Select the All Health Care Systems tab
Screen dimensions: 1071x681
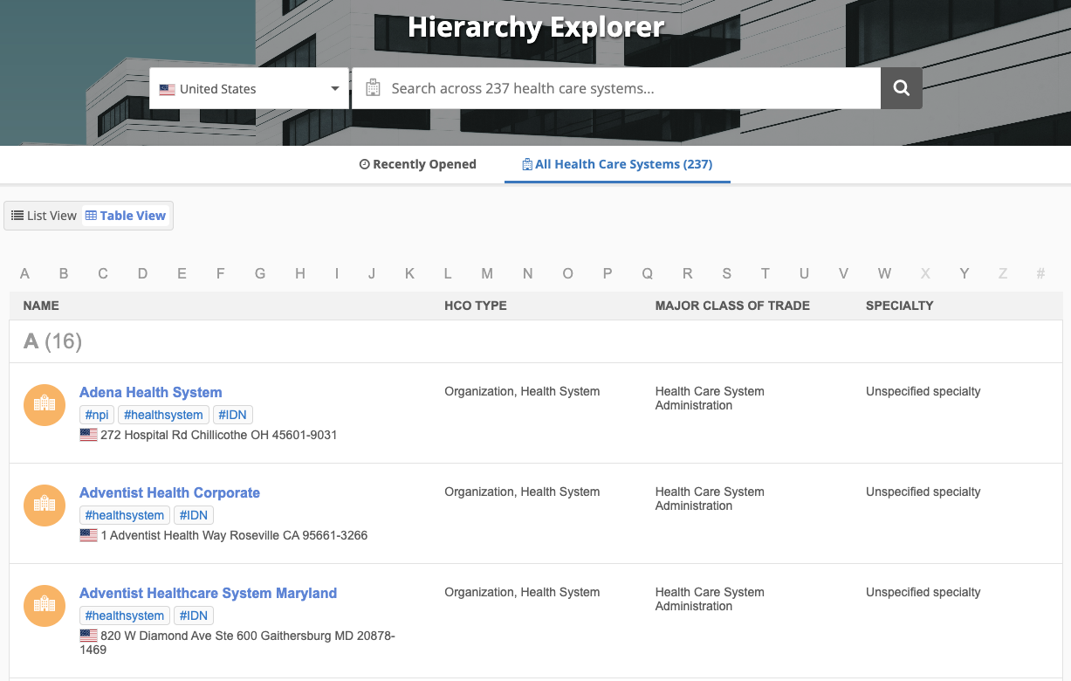(x=617, y=164)
